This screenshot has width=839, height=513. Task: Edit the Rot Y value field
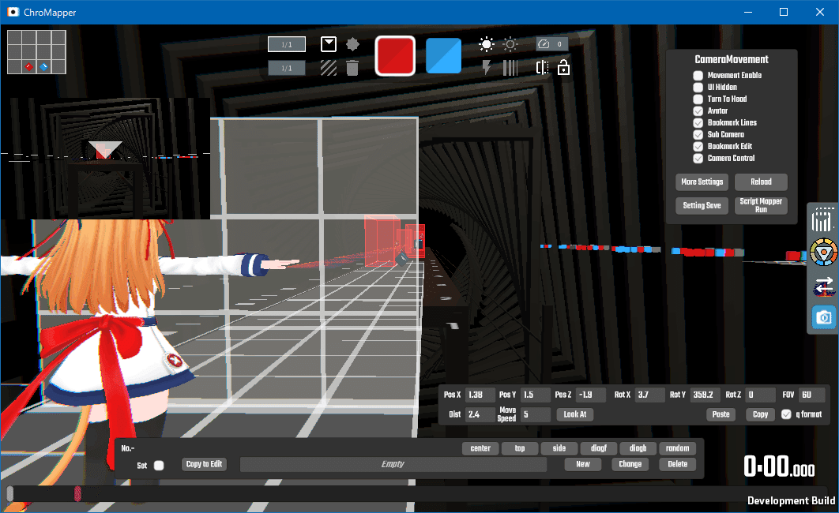(x=705, y=395)
